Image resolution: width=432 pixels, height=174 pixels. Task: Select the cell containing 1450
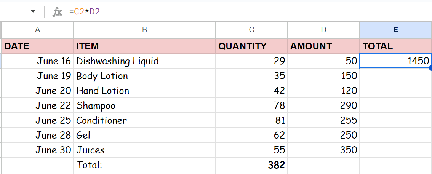[x=395, y=61]
